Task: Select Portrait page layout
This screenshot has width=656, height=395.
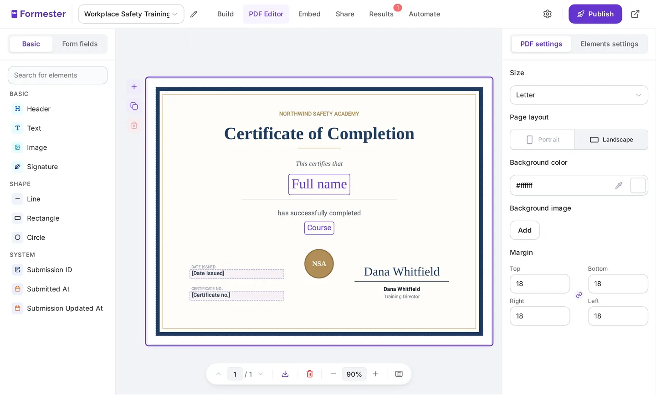Action: 542,140
